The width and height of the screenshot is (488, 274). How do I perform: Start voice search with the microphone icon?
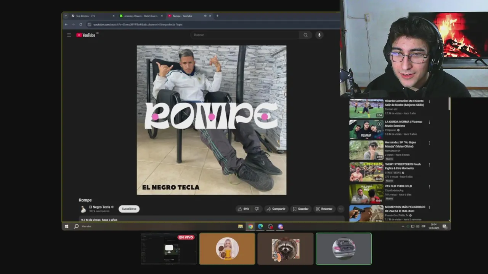pos(319,35)
